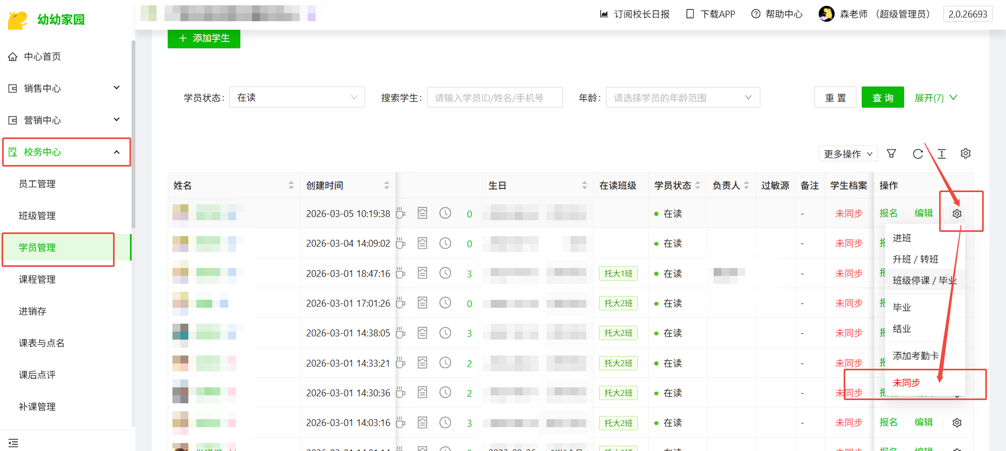Sort table by 姓名 column
This screenshot has width=1006, height=451.
[291, 185]
